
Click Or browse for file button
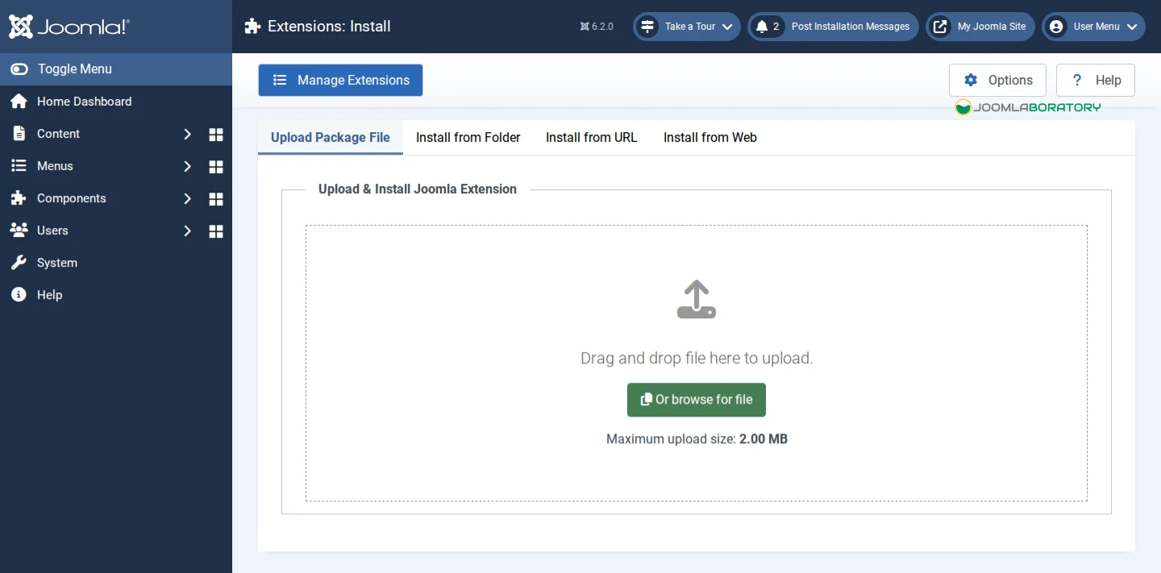click(697, 400)
